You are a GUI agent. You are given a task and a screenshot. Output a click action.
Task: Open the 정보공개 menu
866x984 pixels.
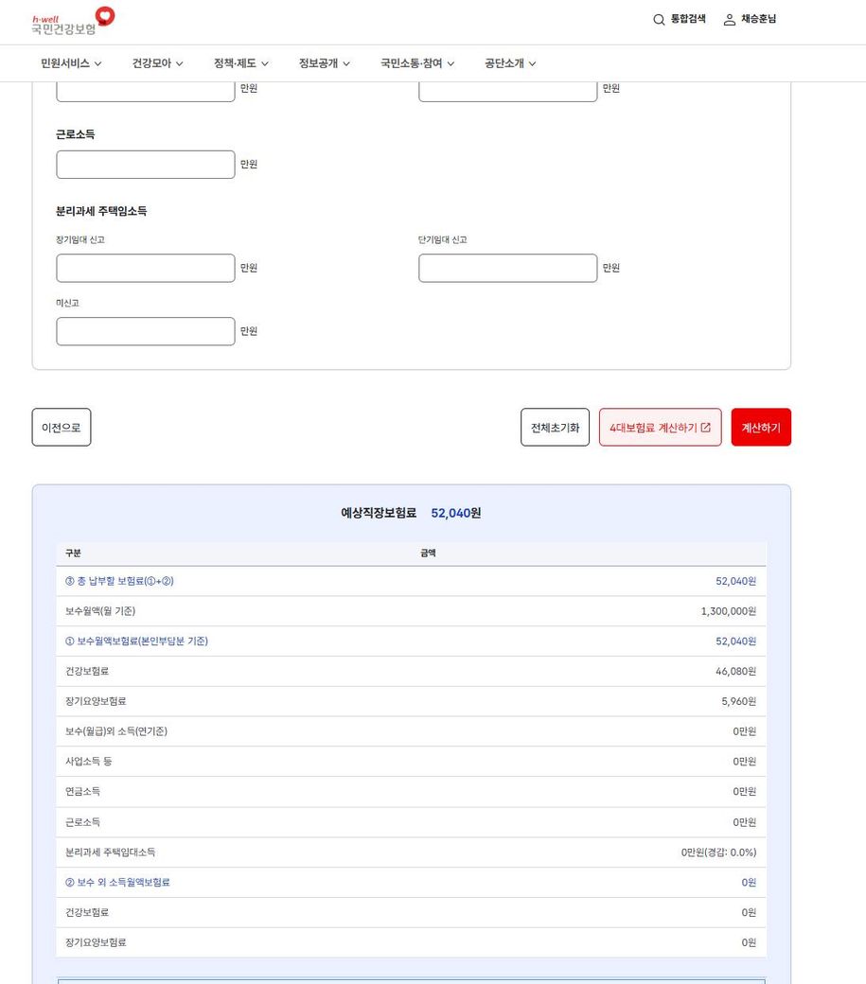point(324,63)
